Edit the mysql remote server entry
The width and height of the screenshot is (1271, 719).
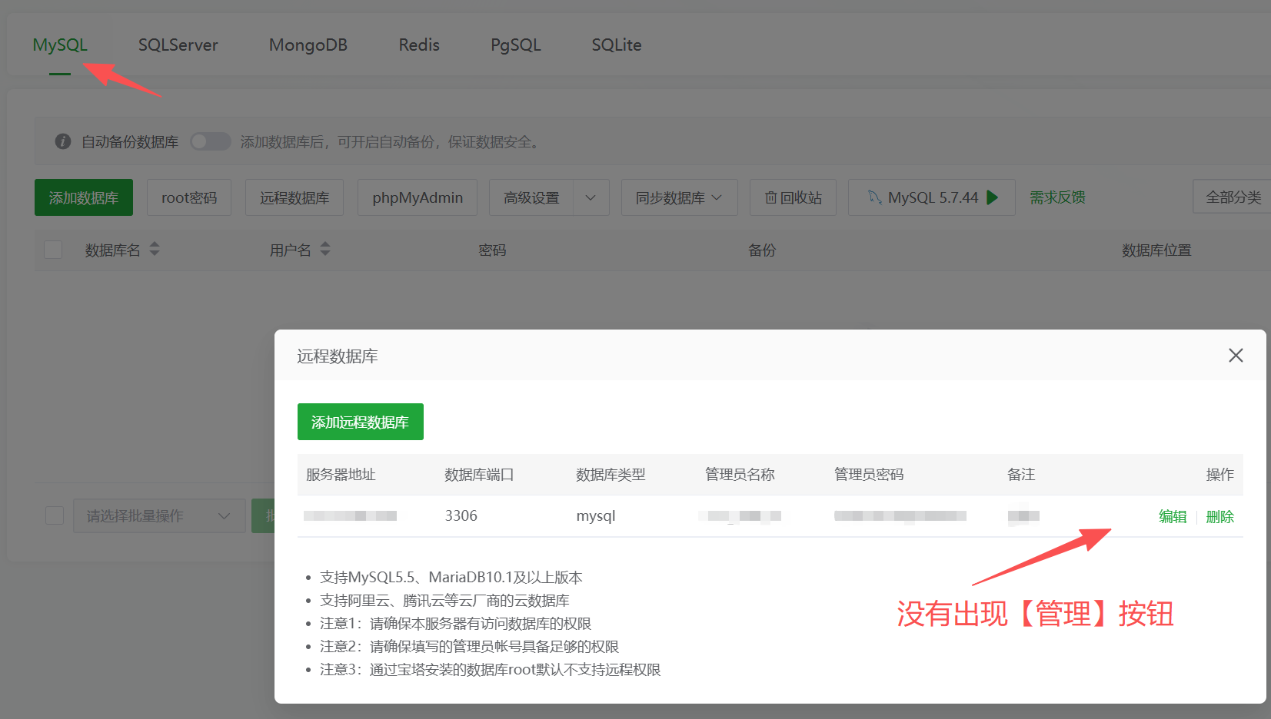coord(1173,516)
